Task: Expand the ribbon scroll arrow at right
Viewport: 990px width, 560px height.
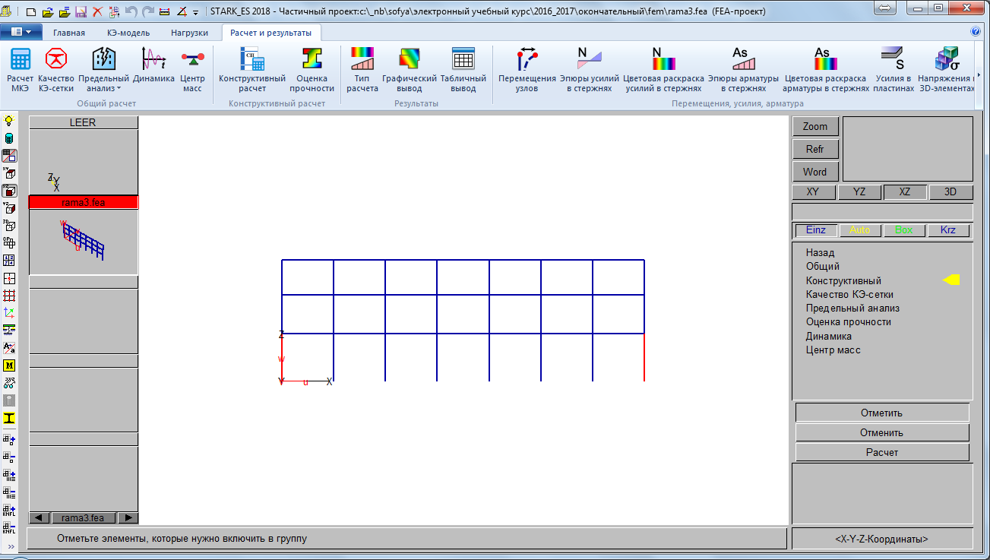Action: pos(980,75)
